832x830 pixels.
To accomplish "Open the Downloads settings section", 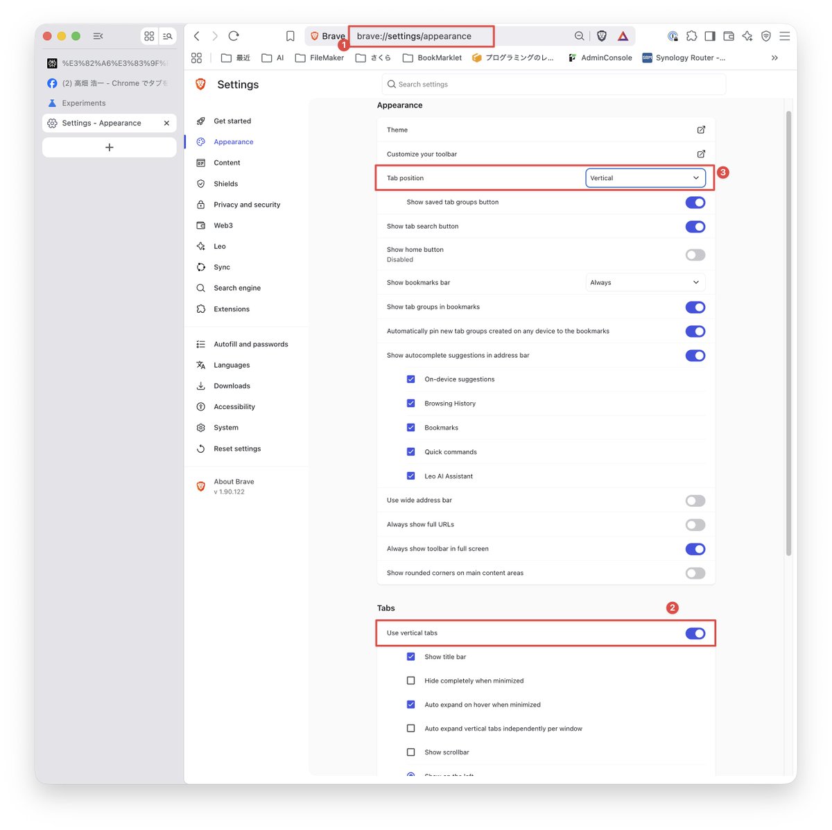I will pos(232,386).
